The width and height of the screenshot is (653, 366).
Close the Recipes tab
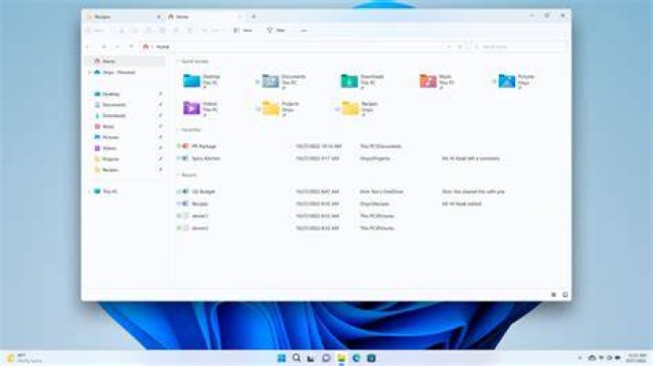(x=159, y=16)
